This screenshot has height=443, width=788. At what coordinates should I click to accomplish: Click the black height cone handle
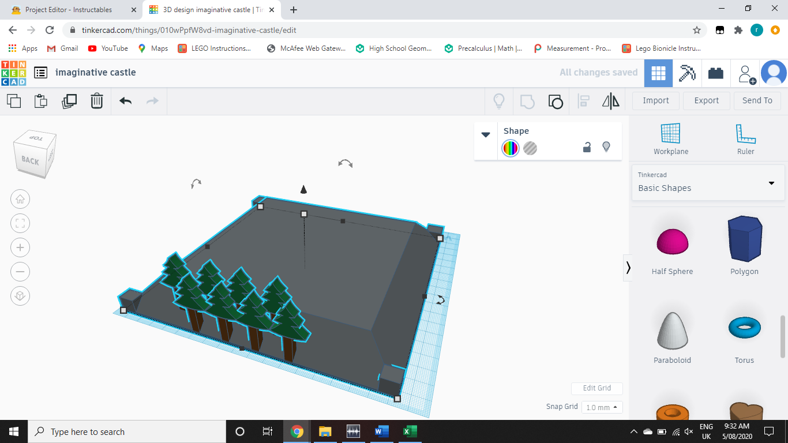click(303, 189)
